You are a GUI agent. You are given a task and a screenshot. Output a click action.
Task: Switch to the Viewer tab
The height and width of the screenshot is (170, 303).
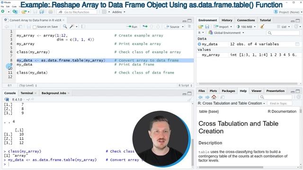tap(256, 91)
